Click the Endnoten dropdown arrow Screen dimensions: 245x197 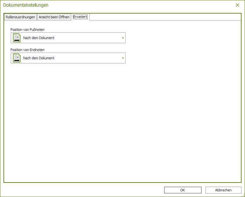click(x=123, y=58)
